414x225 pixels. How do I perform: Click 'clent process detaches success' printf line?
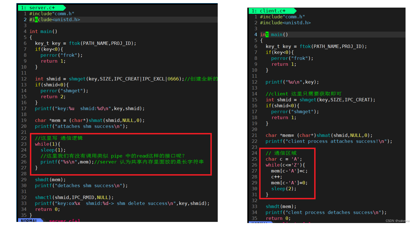click(326, 212)
